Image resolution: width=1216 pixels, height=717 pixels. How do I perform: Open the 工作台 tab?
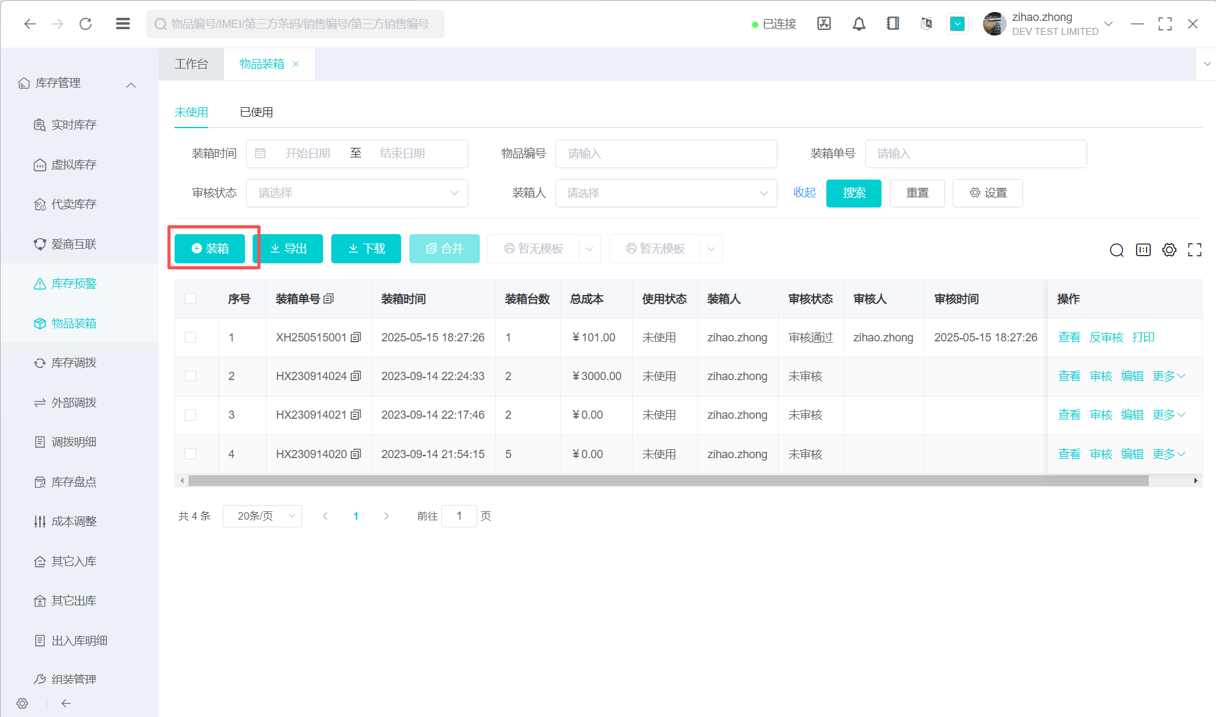click(x=191, y=64)
